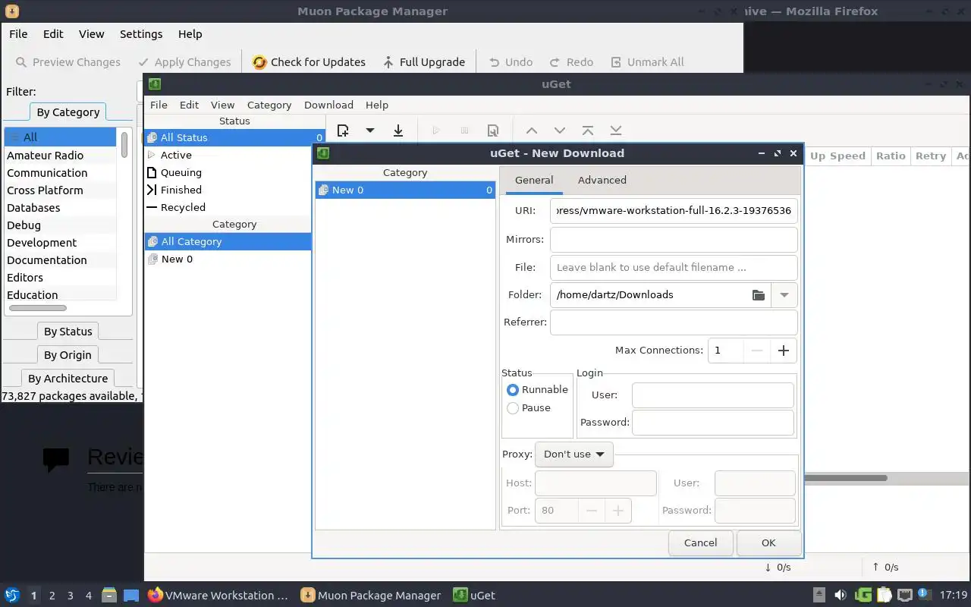
Task: Click the Pause icon in uGet toolbar
Action: [x=465, y=131]
